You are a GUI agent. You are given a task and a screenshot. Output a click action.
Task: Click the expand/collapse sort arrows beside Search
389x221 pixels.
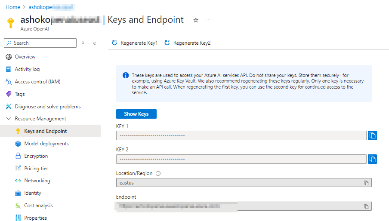(x=83, y=43)
